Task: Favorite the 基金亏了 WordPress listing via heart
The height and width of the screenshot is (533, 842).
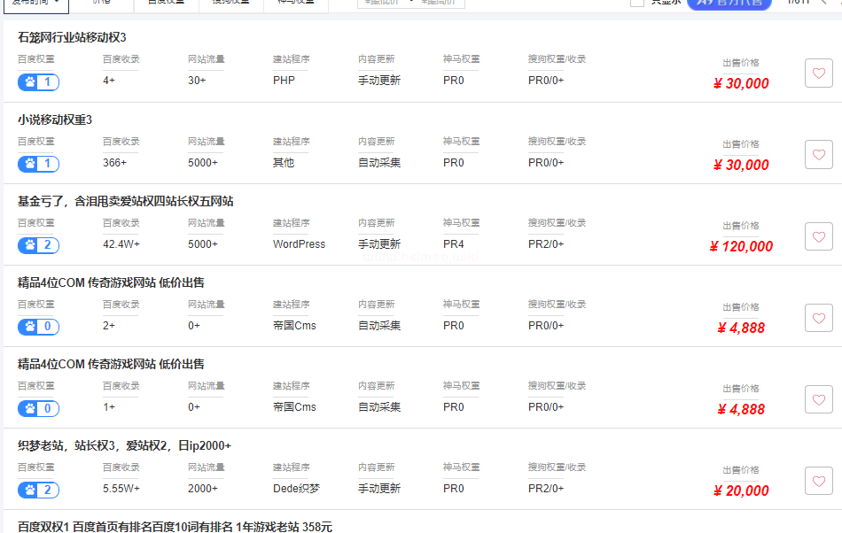Action: [x=818, y=236]
